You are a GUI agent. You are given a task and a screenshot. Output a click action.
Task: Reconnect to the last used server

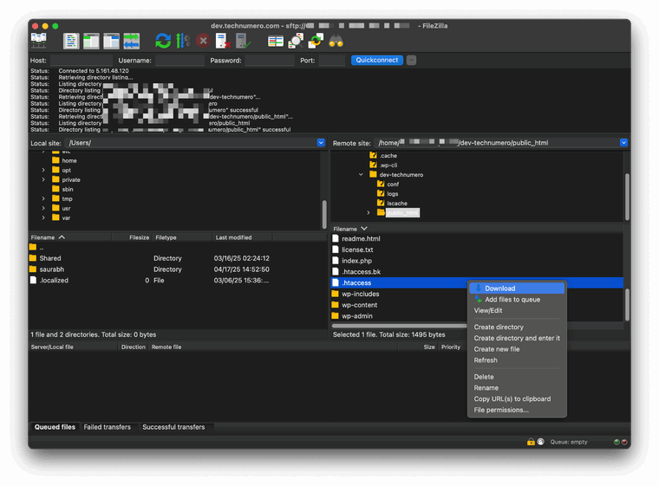[243, 42]
